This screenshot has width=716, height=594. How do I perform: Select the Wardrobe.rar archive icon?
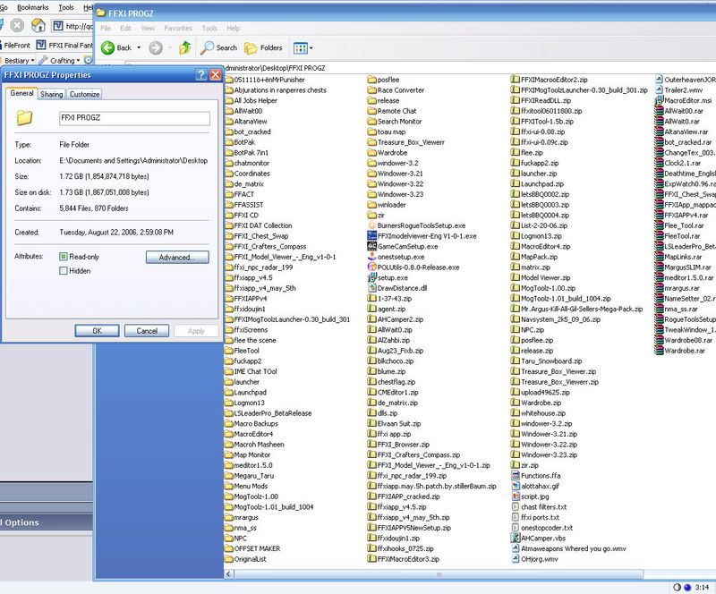coord(659,351)
